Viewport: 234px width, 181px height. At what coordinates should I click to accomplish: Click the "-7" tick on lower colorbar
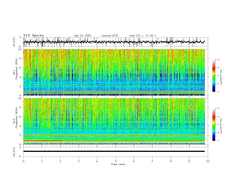point(218,141)
